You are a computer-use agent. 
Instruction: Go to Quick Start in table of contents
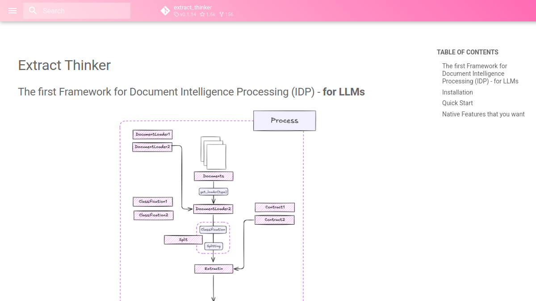[x=457, y=103]
